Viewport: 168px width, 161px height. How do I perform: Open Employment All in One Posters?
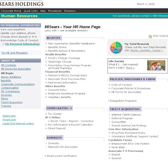pyautogui.click(x=130, y=144)
